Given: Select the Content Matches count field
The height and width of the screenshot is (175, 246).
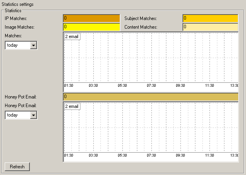Looking at the screenshot, I should (x=210, y=27).
